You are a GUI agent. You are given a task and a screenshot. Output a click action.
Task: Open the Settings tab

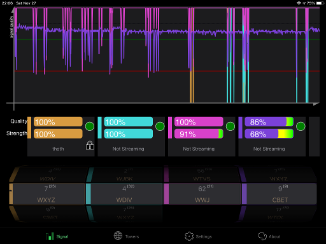tap(198, 236)
